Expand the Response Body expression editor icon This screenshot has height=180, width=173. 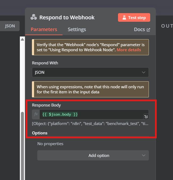pos(146,117)
